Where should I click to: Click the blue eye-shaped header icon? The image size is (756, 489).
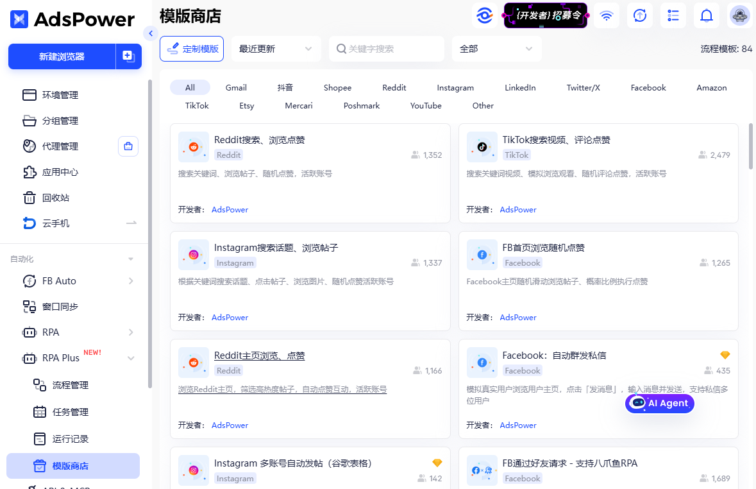pyautogui.click(x=485, y=15)
